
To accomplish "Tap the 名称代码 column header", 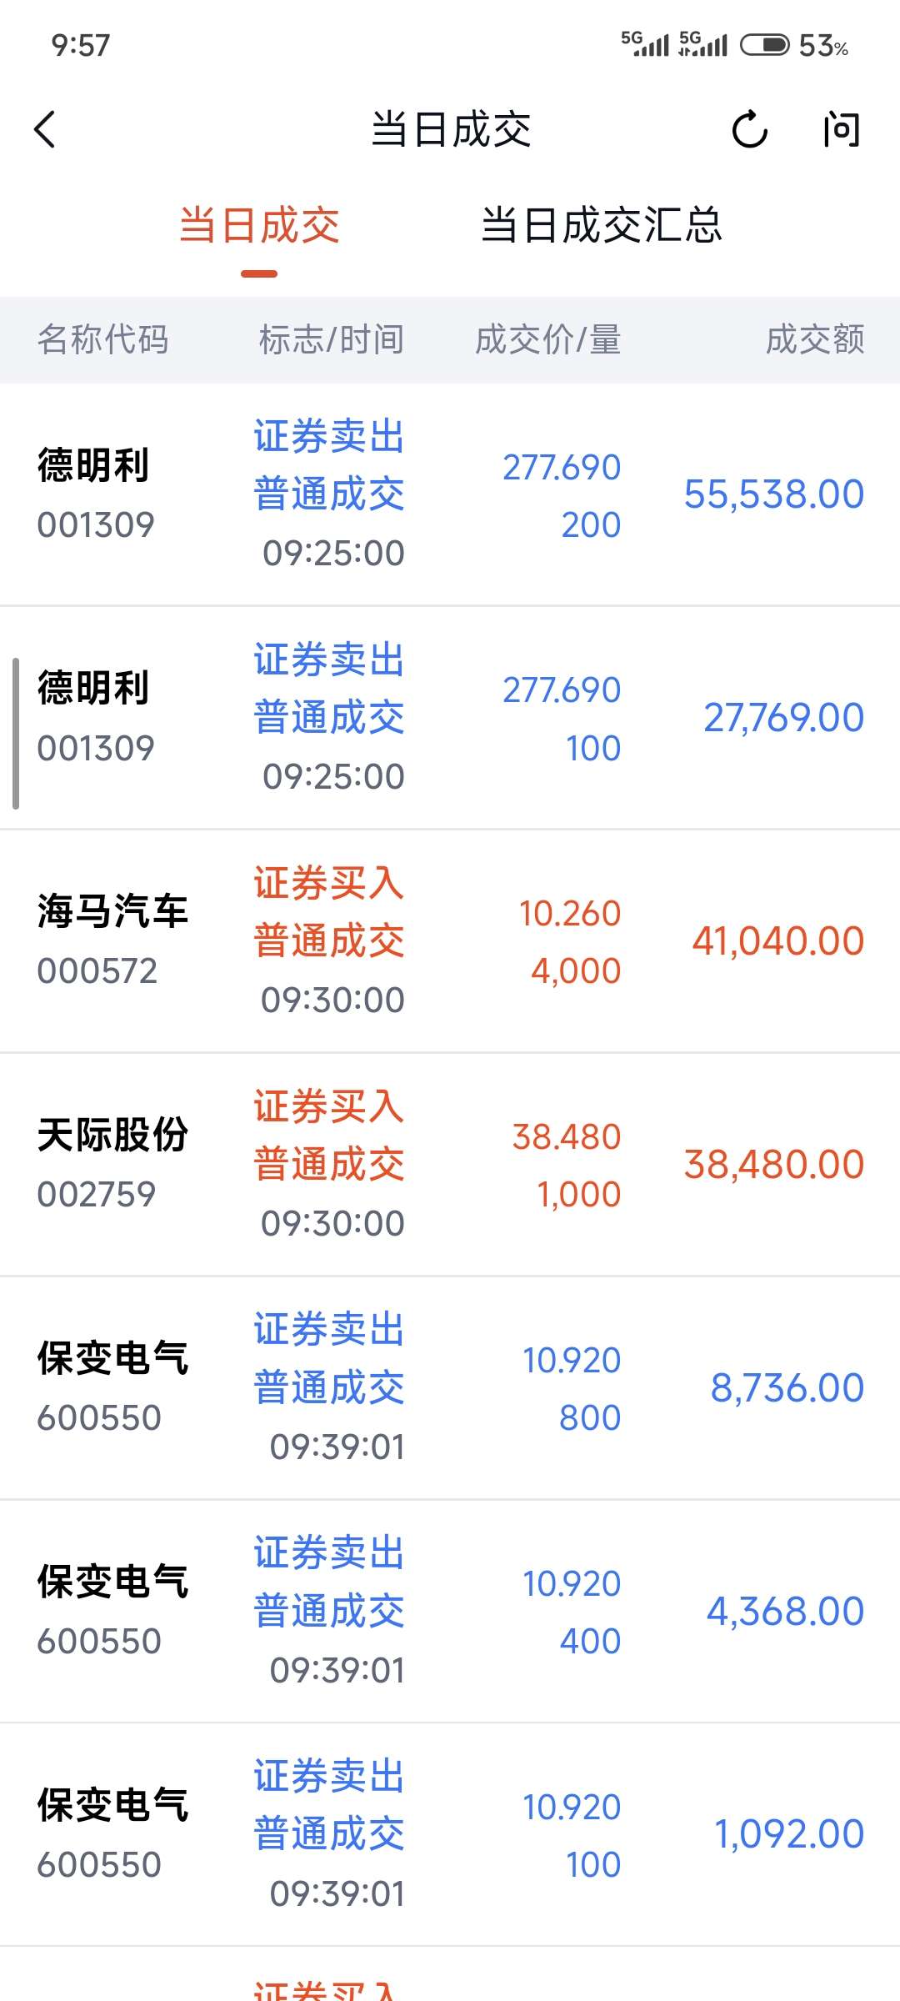I will coord(103,340).
